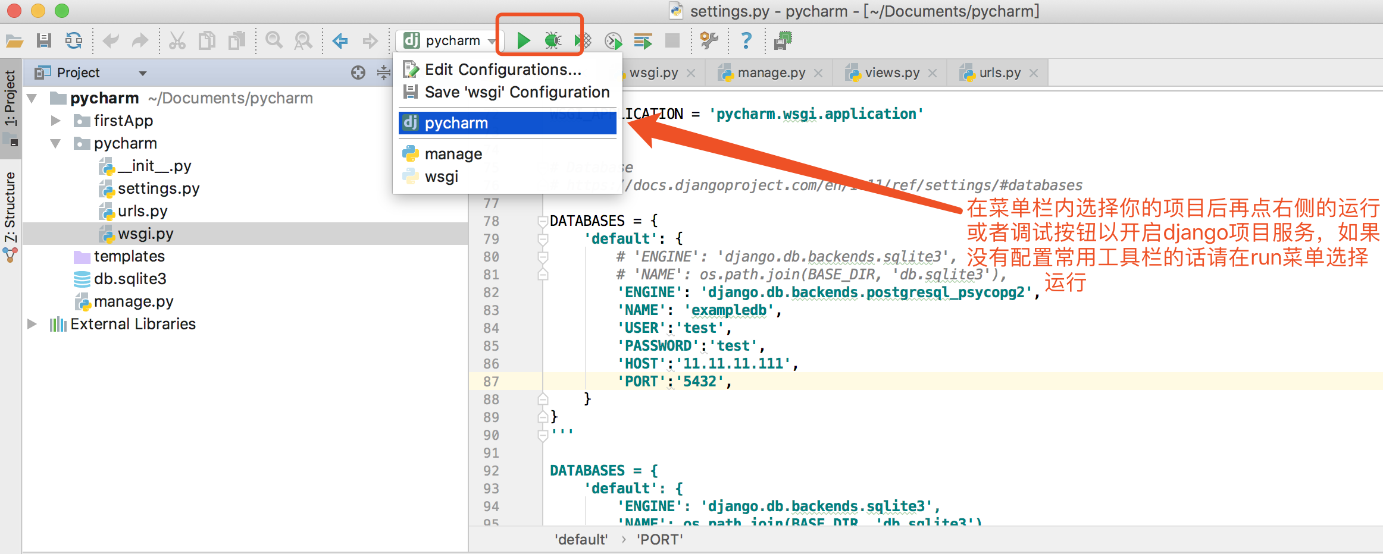
Task: Click the Cut scissors icon
Action: [x=177, y=40]
